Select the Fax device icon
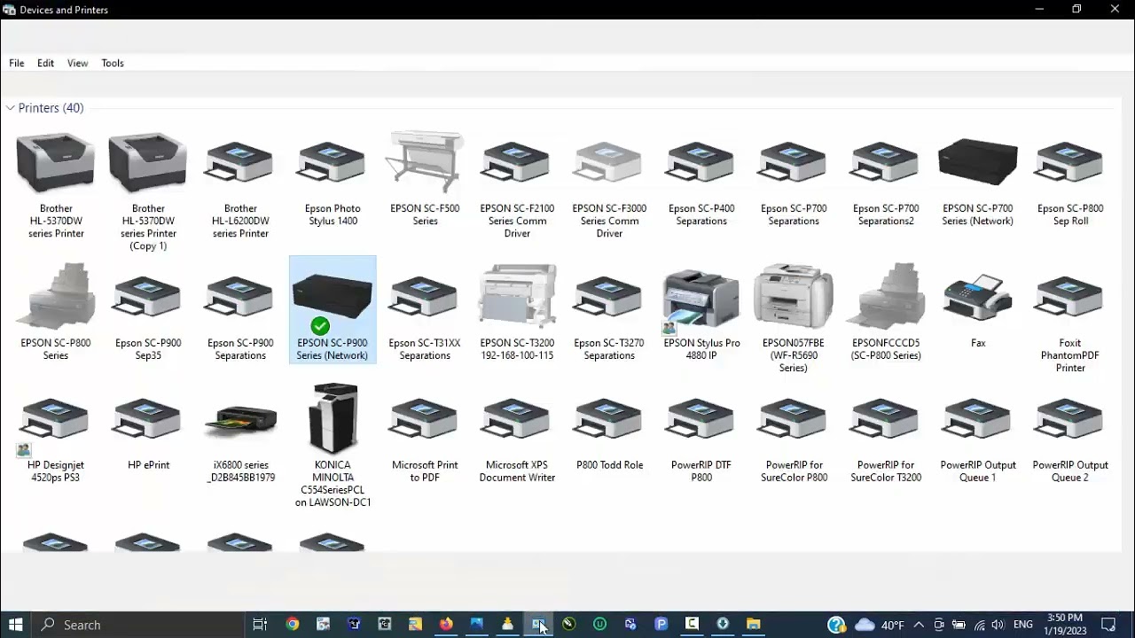Image resolution: width=1135 pixels, height=638 pixels. (978, 299)
